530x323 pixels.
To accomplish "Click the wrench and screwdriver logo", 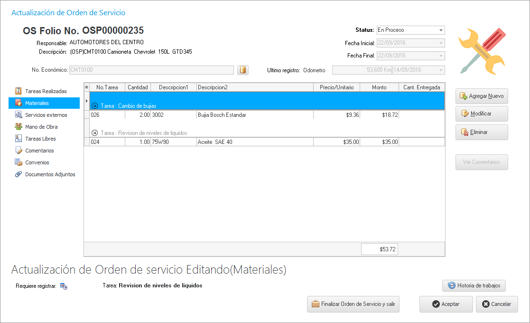I will coord(482,51).
